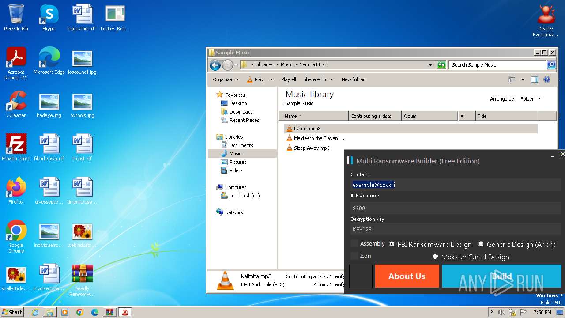Select the Sleep Away.mp3 file
This screenshot has height=318, width=565.
pyautogui.click(x=312, y=148)
